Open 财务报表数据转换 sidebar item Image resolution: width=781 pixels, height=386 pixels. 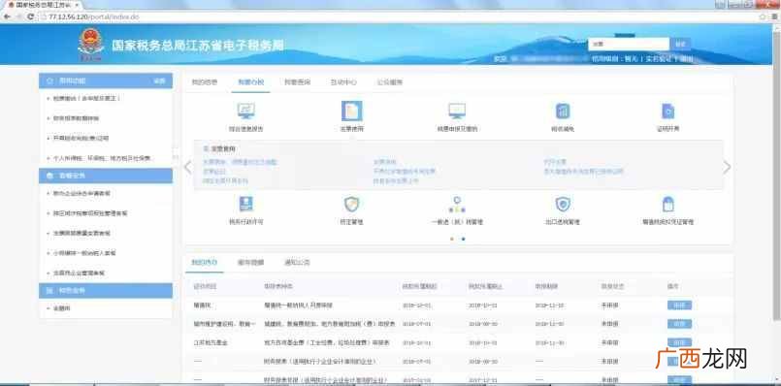(77, 118)
